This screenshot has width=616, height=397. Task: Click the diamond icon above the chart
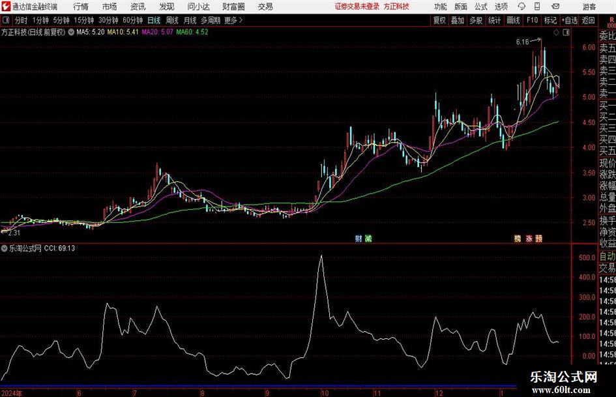(x=556, y=33)
